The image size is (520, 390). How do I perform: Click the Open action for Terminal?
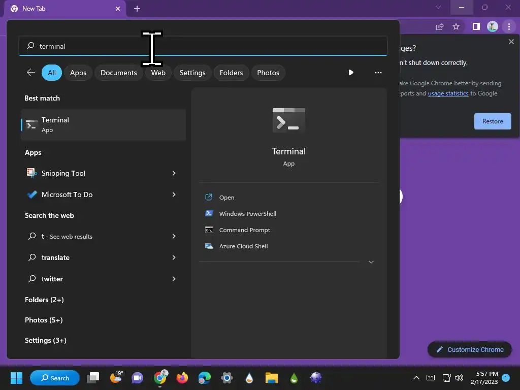click(x=226, y=198)
